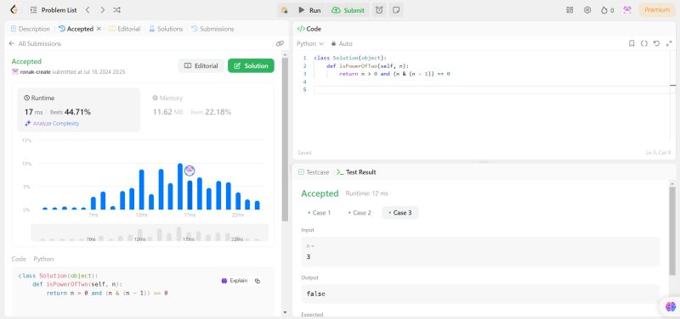Run the code
Image resolution: width=680 pixels, height=319 pixels.
click(309, 10)
